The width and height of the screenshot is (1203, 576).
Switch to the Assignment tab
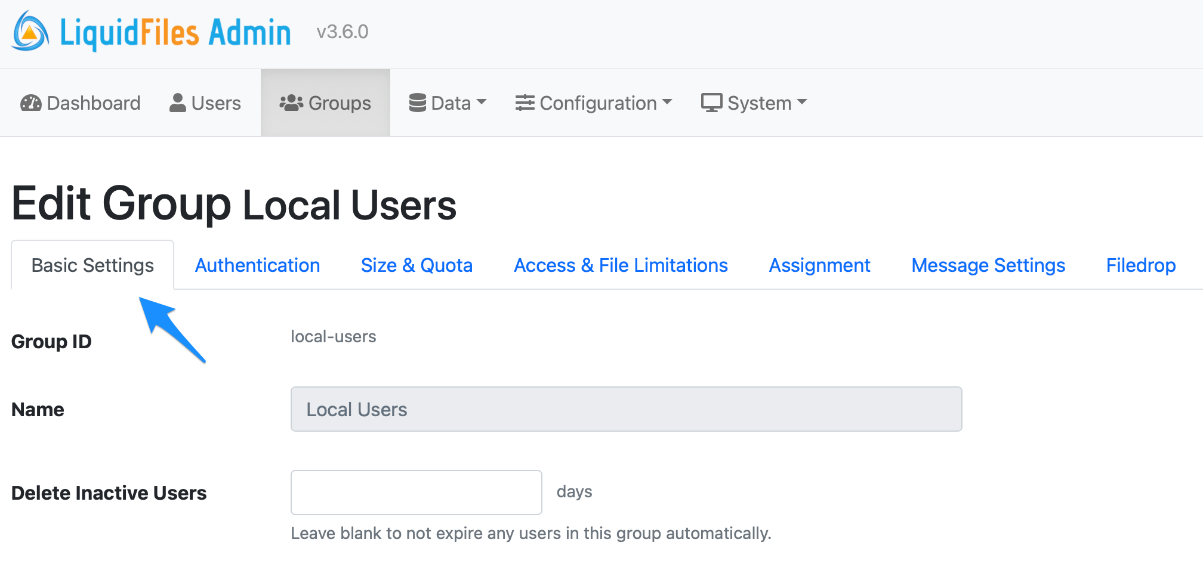pyautogui.click(x=819, y=265)
